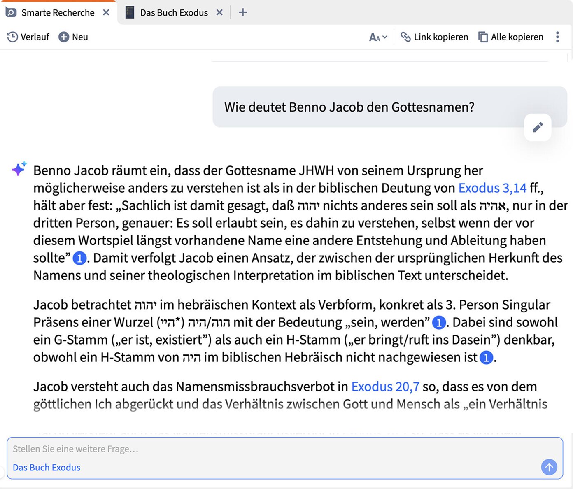Image resolution: width=573 pixels, height=489 pixels.
Task: Start a new search with Neu
Action: (73, 37)
